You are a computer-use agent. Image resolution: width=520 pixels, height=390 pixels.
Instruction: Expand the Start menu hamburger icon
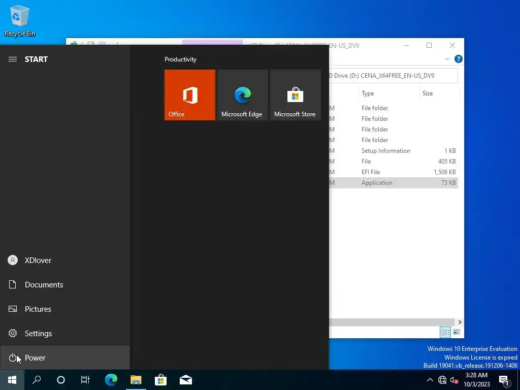coord(13,59)
